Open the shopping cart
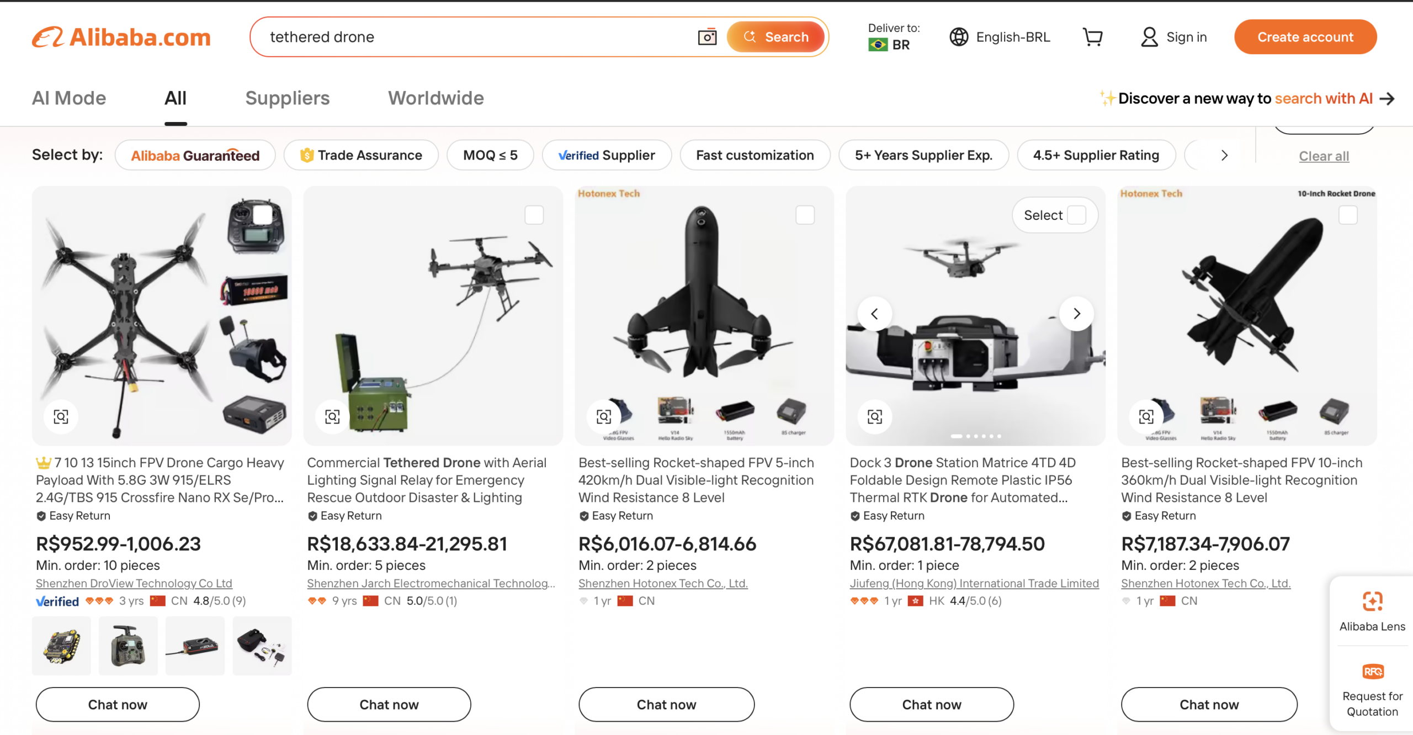This screenshot has height=735, width=1413. tap(1092, 37)
